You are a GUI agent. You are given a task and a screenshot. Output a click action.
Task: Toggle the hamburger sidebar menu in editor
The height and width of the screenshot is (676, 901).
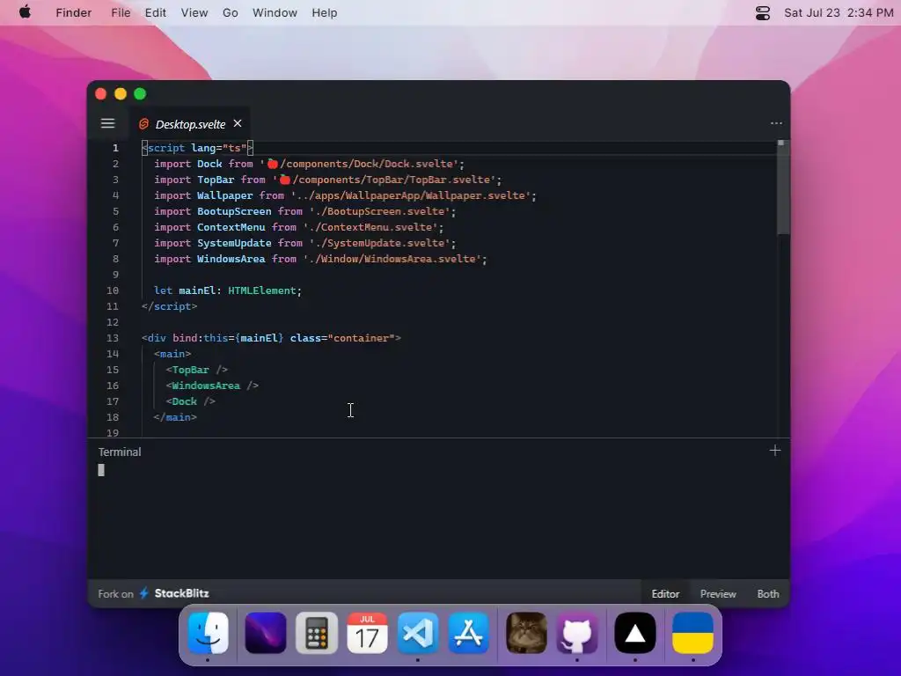(107, 123)
